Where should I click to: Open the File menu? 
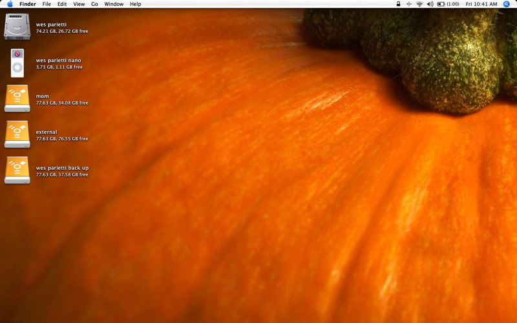(47, 4)
